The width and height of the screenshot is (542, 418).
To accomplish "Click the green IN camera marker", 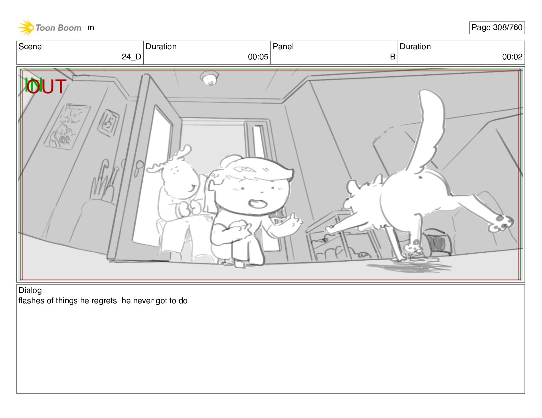I will pos(33,85).
